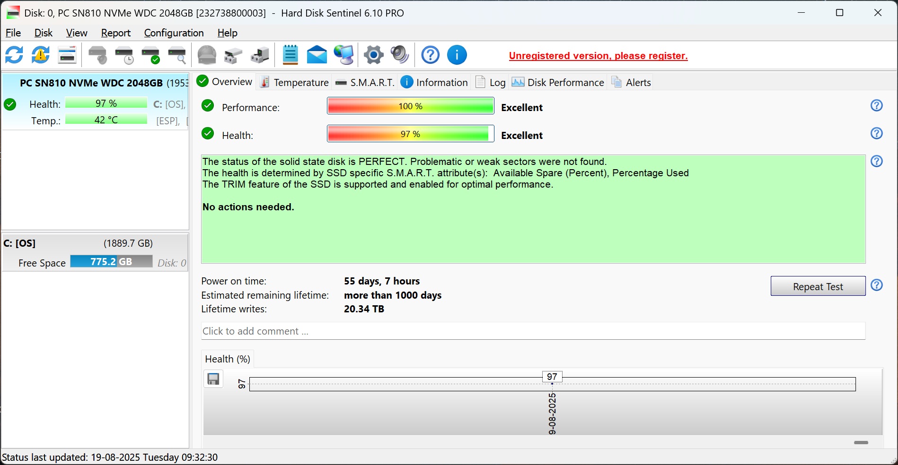The height and width of the screenshot is (465, 898).
Task: Click the 100 % Performance bar
Action: click(410, 106)
